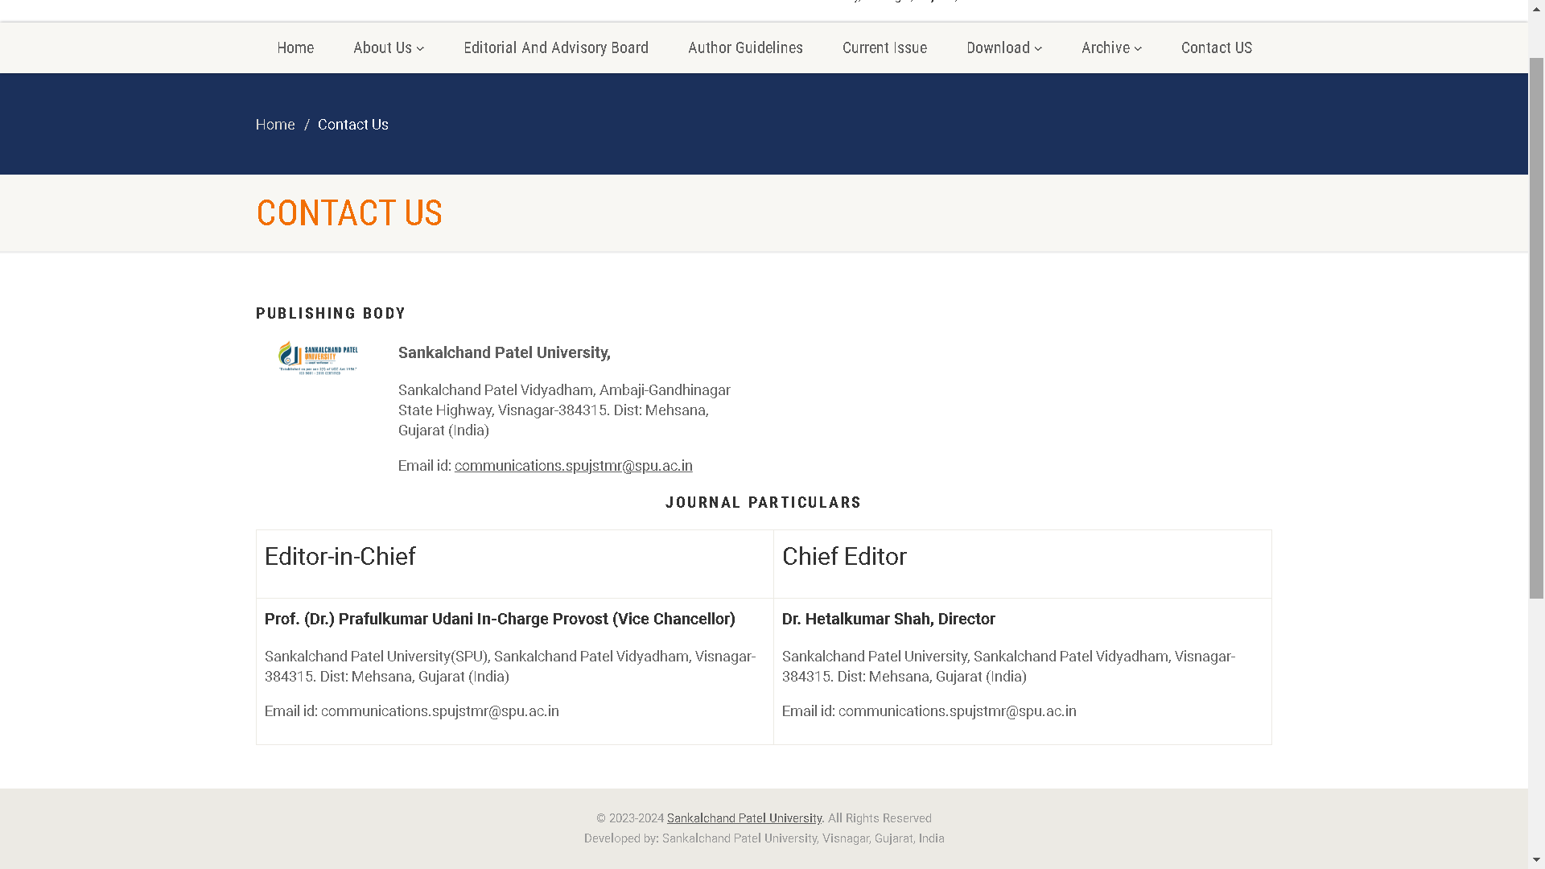Expand the About Us dropdown menu
The height and width of the screenshot is (869, 1545).
pyautogui.click(x=388, y=47)
